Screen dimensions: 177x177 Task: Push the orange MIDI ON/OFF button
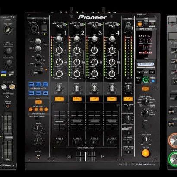(139, 24)
